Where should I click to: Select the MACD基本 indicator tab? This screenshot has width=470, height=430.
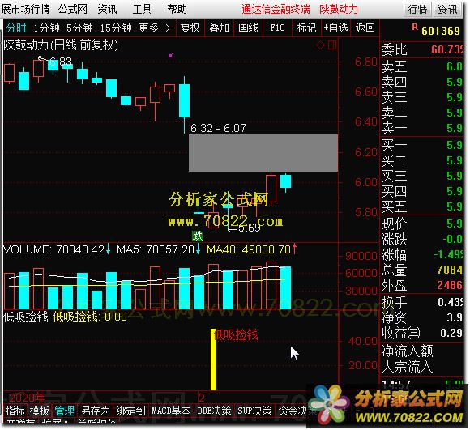click(x=171, y=411)
